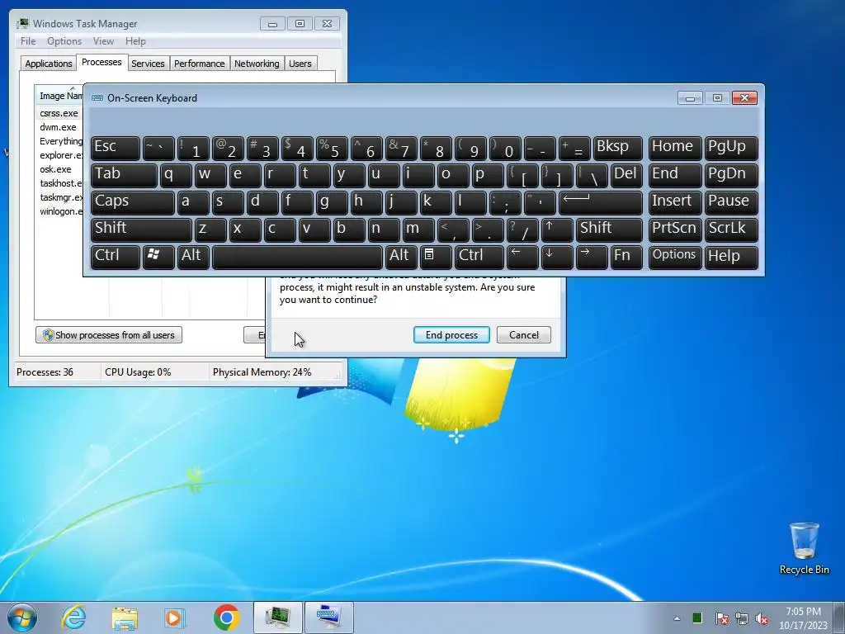Toggle the ScrLk key
The image size is (845, 634).
click(731, 229)
